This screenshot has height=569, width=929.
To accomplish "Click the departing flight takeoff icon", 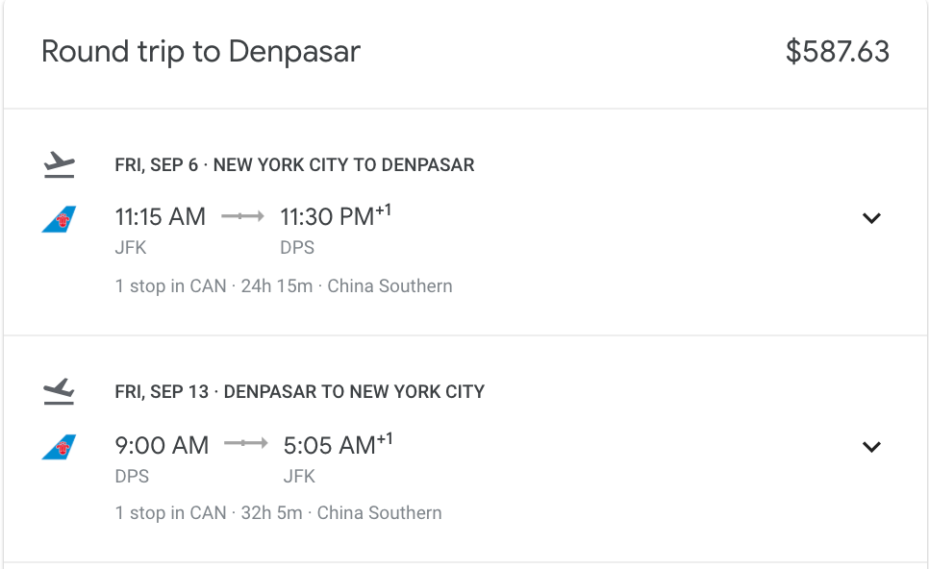I will [x=60, y=164].
